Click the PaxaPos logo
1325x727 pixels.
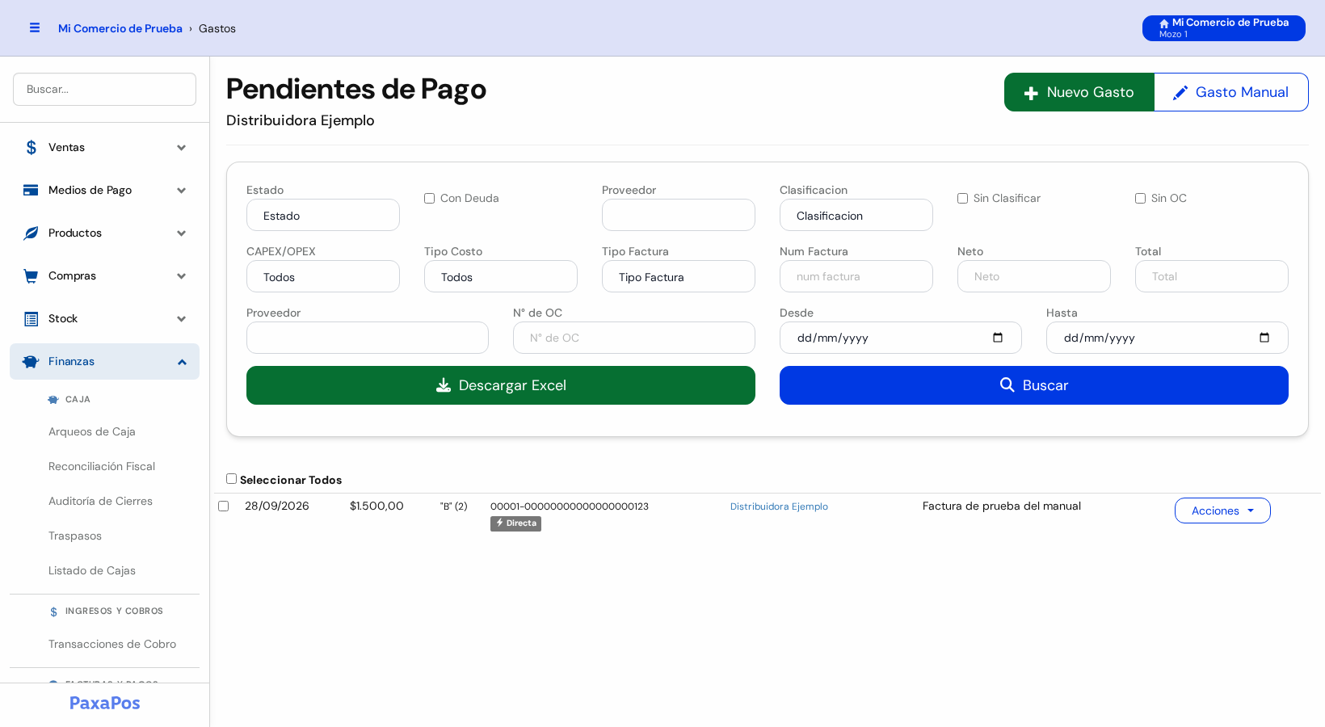104,703
